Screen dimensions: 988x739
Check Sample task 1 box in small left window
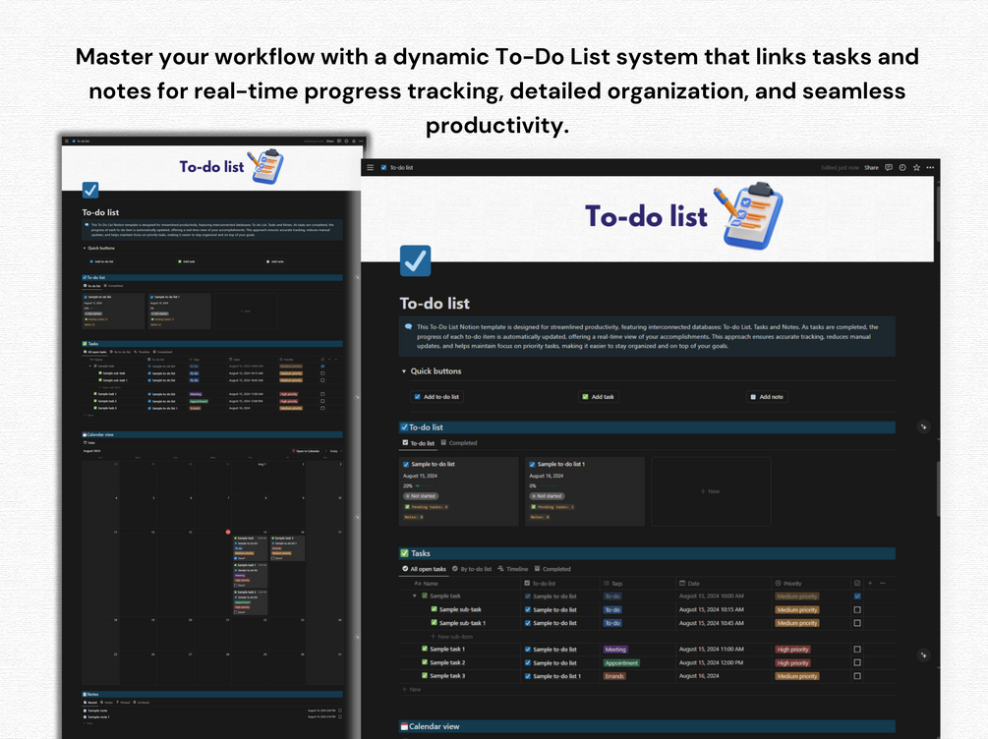(322, 394)
